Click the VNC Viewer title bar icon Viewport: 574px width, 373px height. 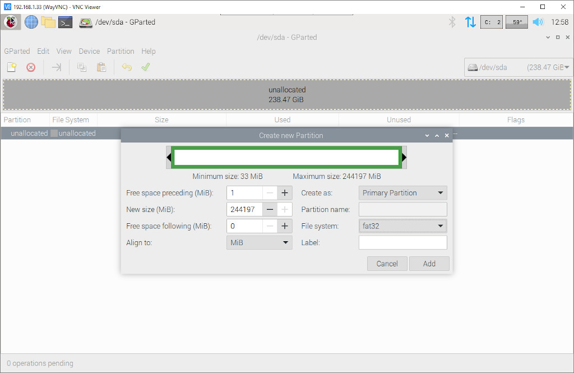click(x=7, y=7)
